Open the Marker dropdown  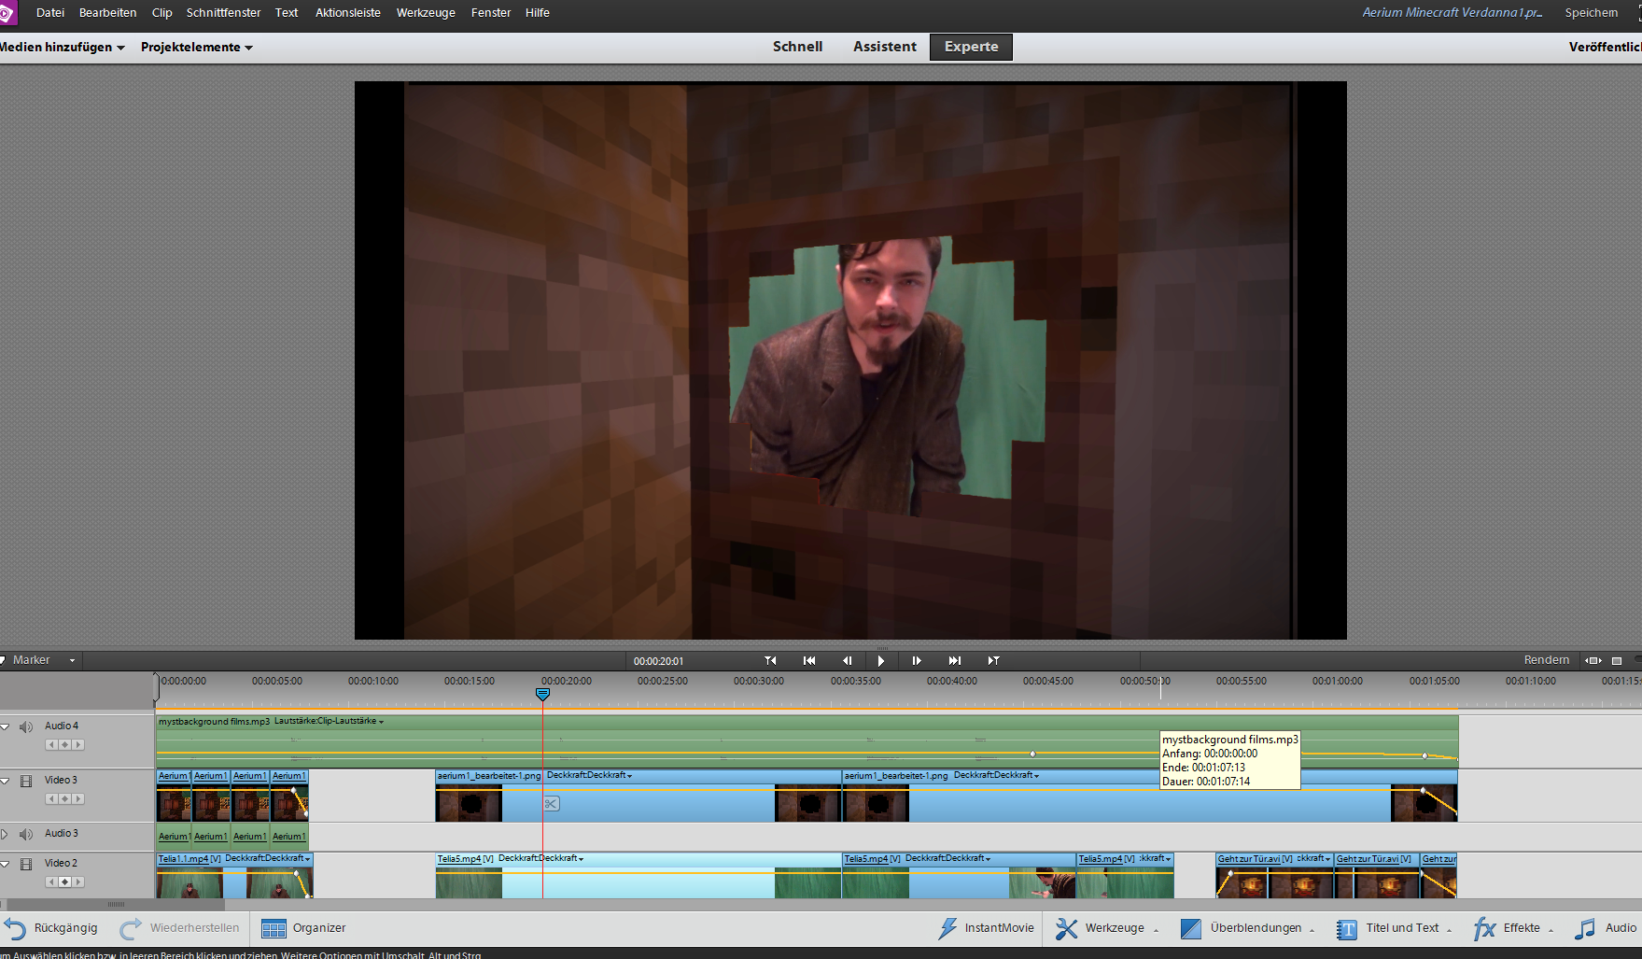click(x=40, y=660)
